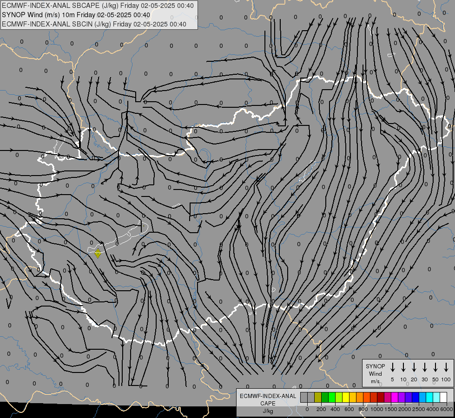This screenshot has height=418, width=455.
Task: Click the SBCAPE title line in the header
Action: (98, 6)
